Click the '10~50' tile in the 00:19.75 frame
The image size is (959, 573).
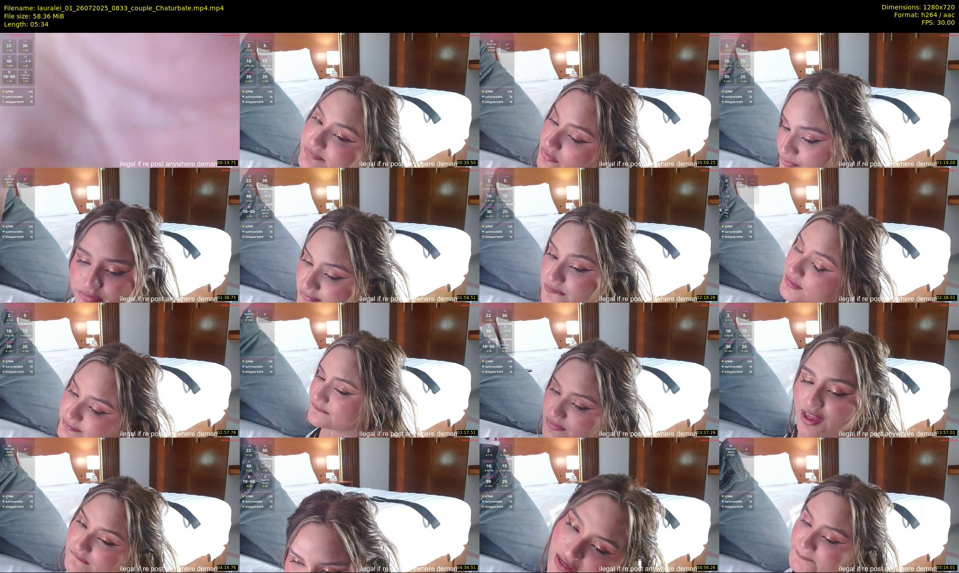click(x=9, y=77)
